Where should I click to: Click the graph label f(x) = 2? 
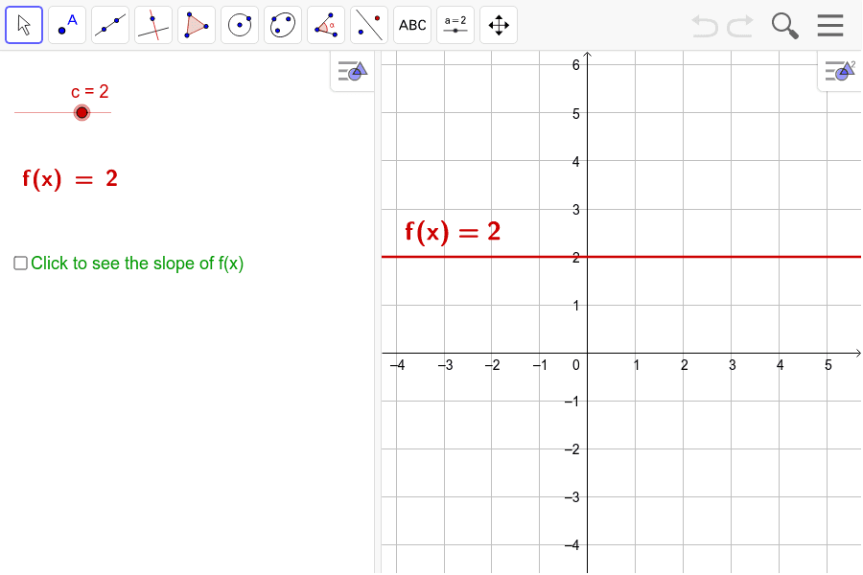click(453, 232)
